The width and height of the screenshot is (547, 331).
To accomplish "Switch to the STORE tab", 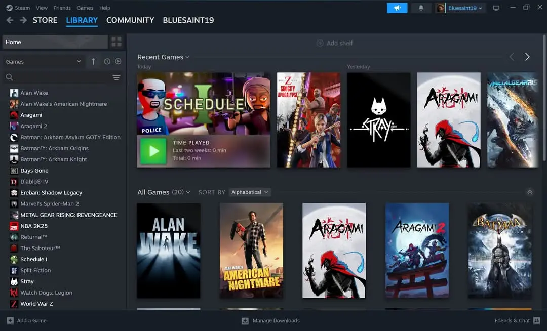I will (x=45, y=20).
